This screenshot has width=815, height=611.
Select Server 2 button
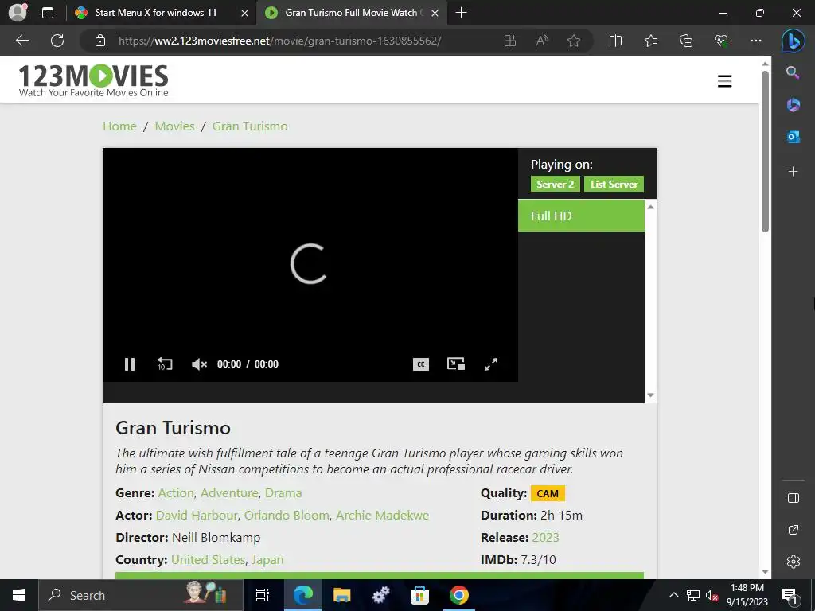click(555, 184)
